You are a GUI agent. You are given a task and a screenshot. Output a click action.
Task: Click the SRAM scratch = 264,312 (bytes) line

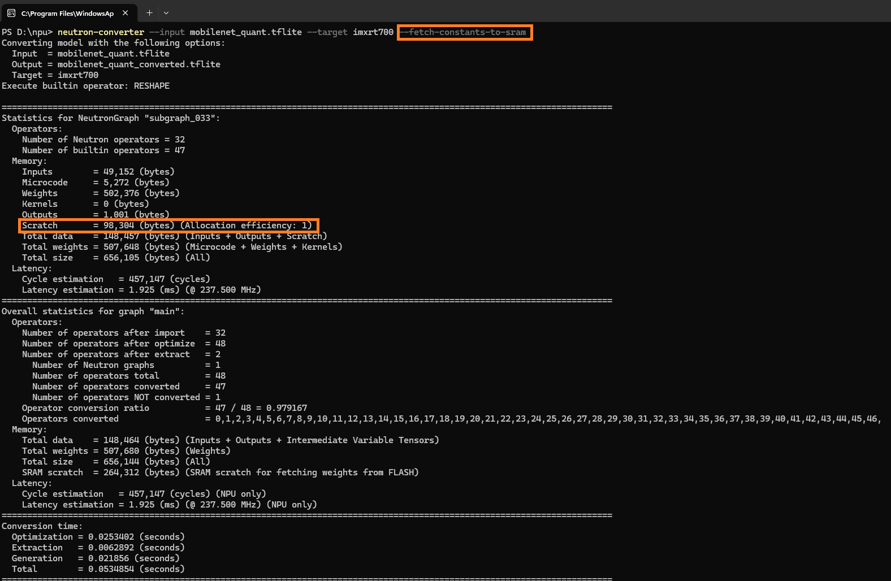[x=220, y=472]
